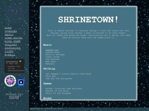149x111 pixels.
Task: Click the 'handcoded by Creechur in 2023!' footer
Action: (x=46, y=109)
